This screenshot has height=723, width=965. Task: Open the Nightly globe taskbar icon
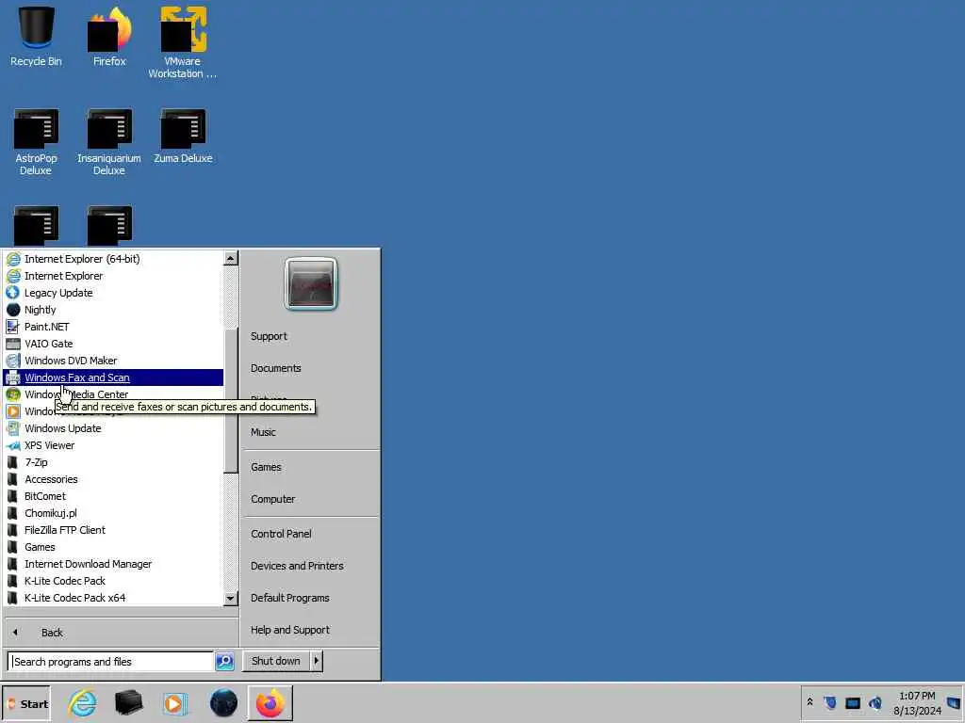pos(223,703)
